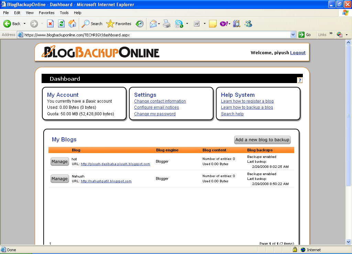352x254 pixels.
Task: Click the Logout link
Action: [298, 53]
